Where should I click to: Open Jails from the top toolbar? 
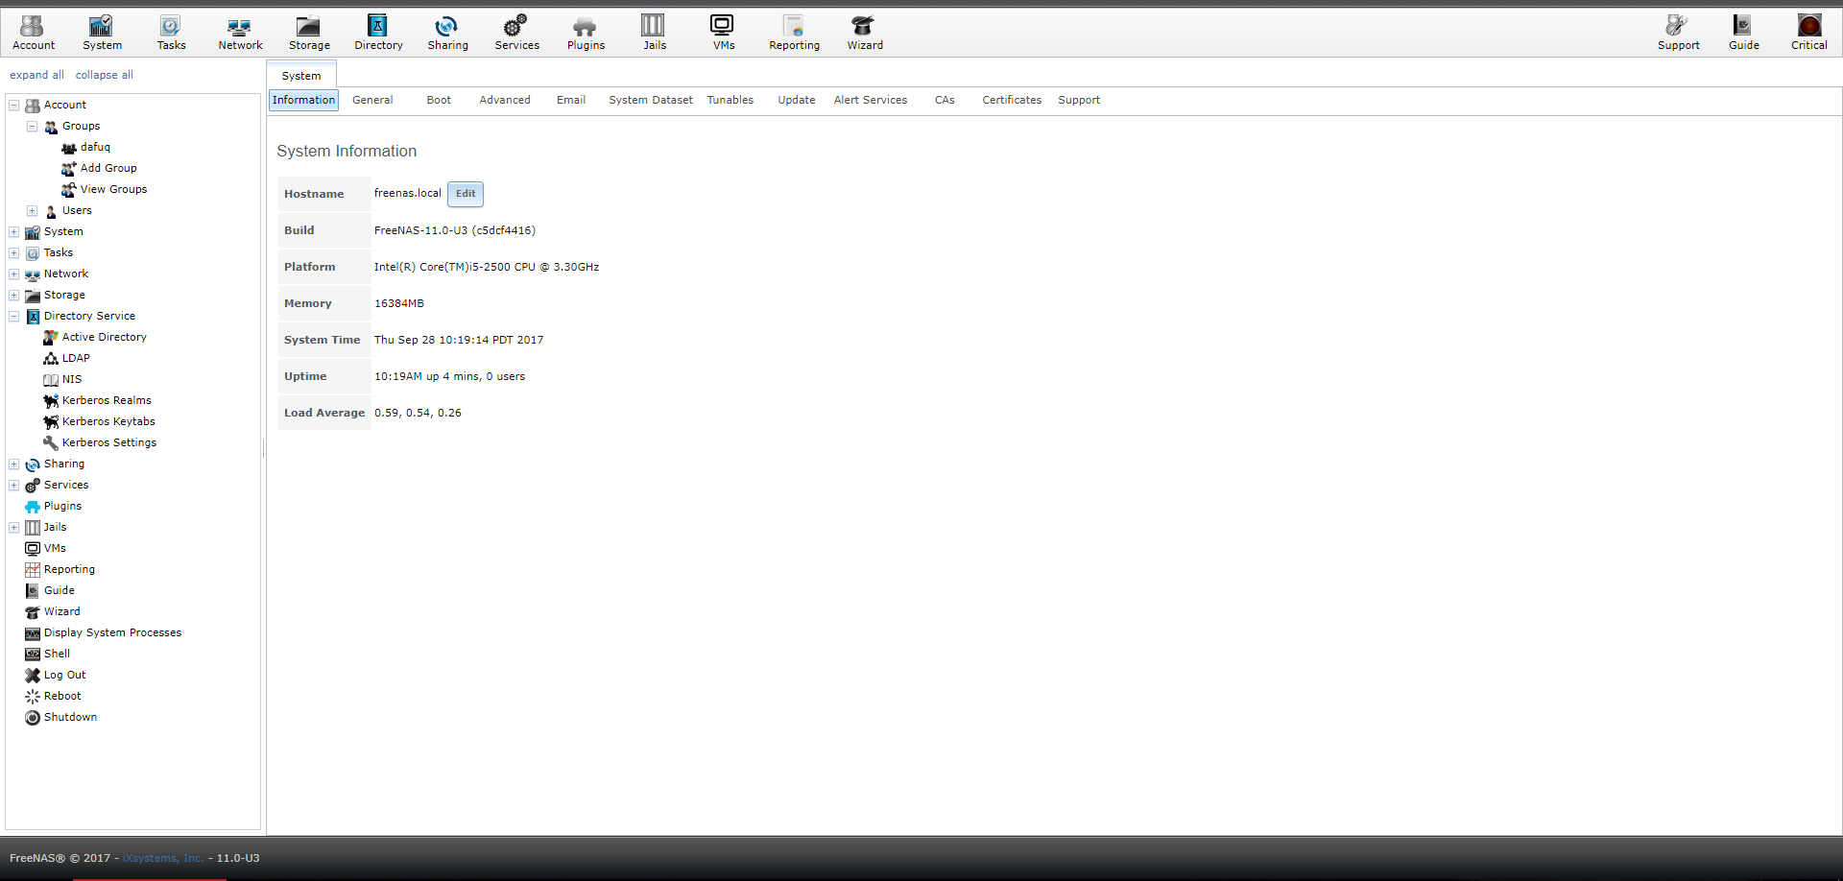pos(654,33)
